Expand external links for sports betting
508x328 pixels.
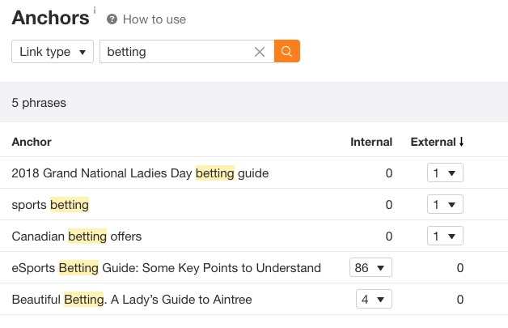[x=445, y=204]
